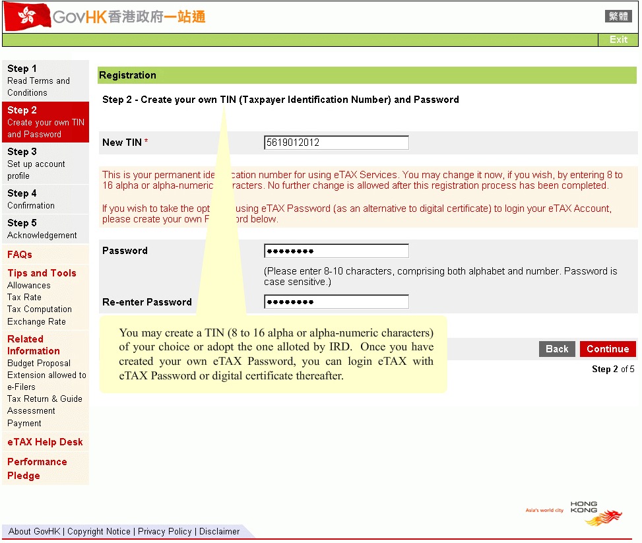Open the Tax Computation link
642x543 pixels.
(40, 309)
